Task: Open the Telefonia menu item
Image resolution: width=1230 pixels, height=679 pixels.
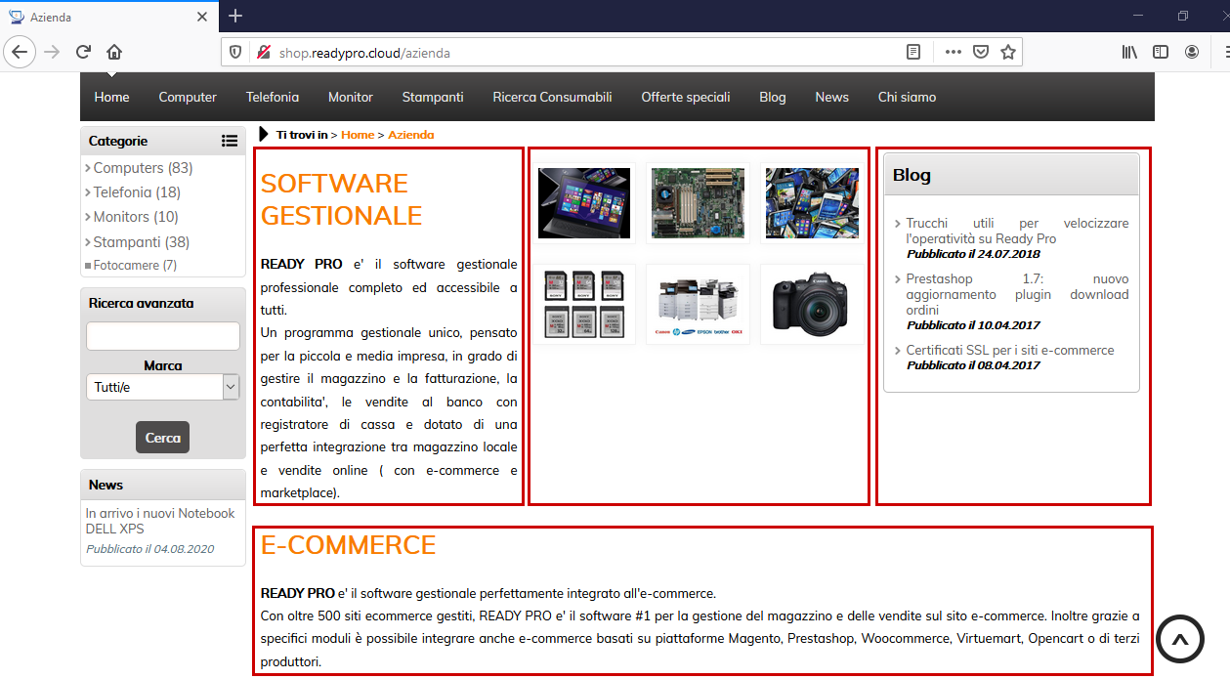Action: (273, 97)
